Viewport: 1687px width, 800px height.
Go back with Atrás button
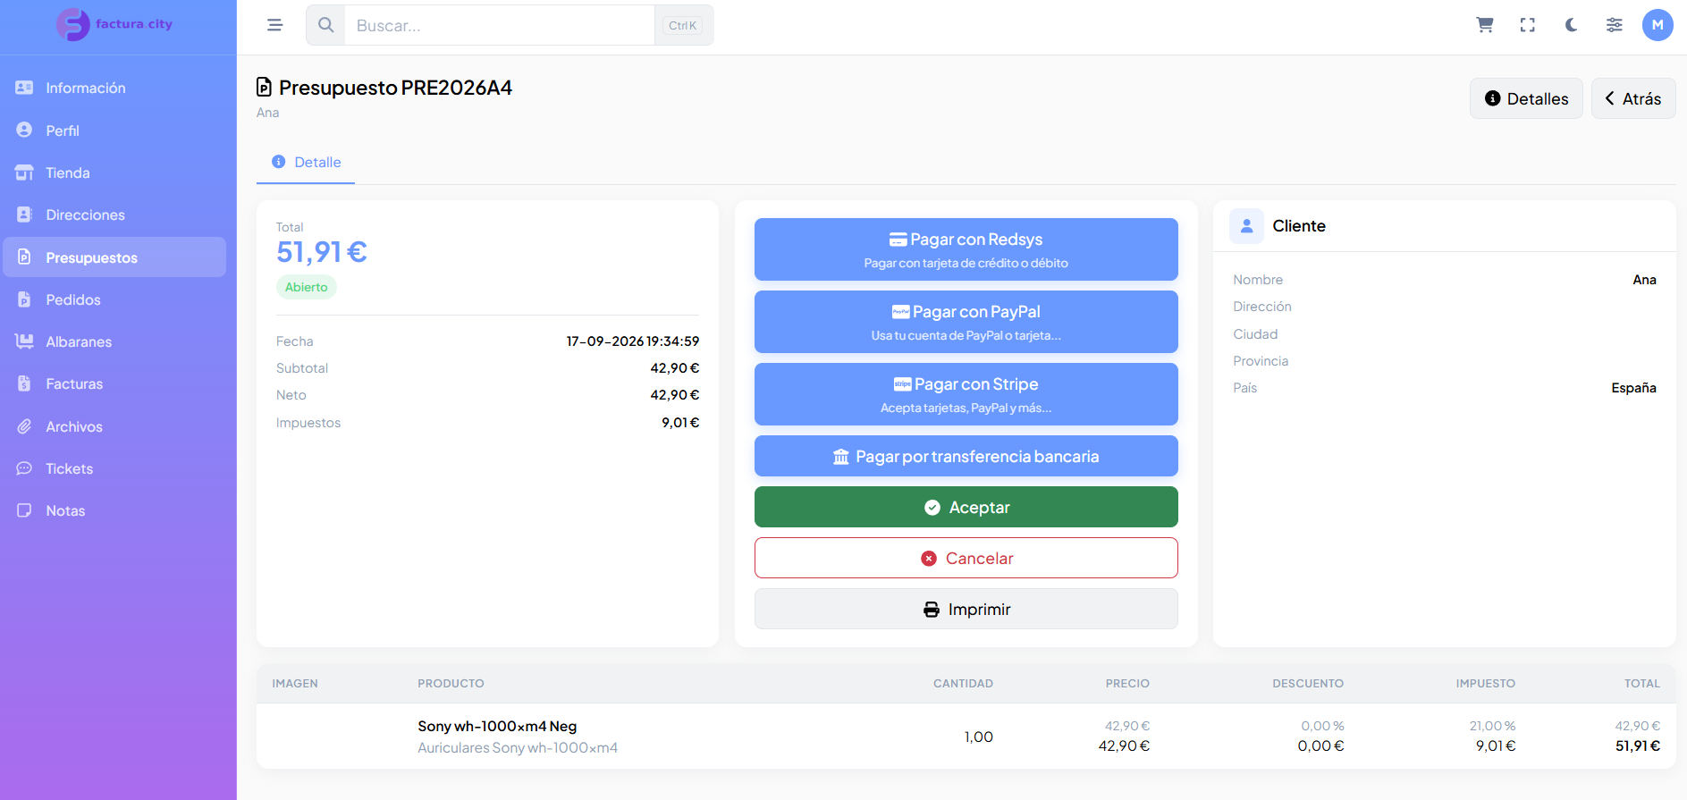click(1633, 98)
